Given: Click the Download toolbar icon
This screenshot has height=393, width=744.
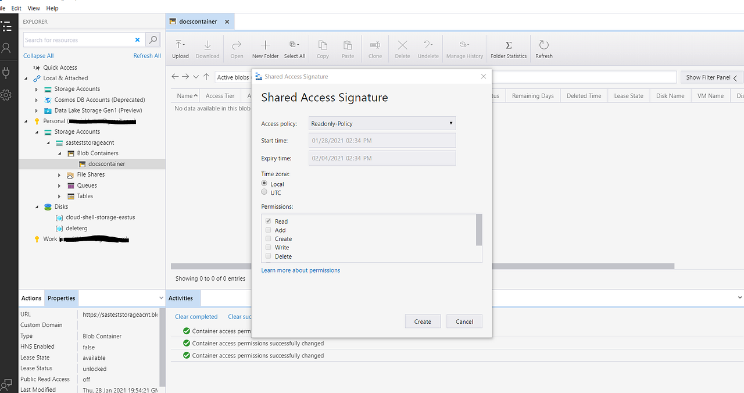Looking at the screenshot, I should (208, 48).
